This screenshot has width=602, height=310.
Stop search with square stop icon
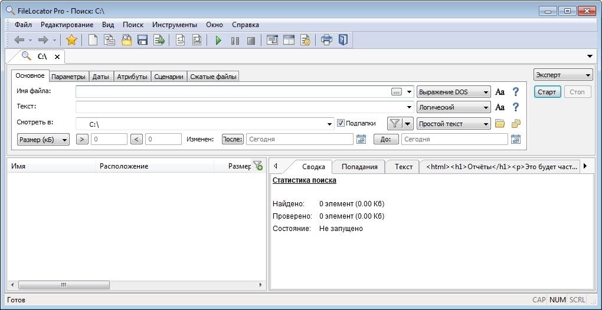(251, 40)
